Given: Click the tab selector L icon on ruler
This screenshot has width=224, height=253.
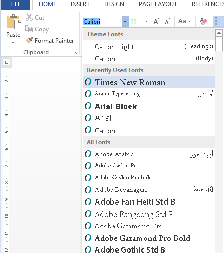Looking at the screenshot, I should (7, 63).
